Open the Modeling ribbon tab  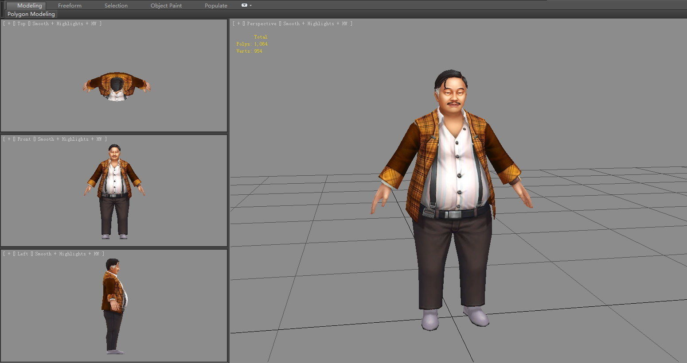tap(27, 6)
